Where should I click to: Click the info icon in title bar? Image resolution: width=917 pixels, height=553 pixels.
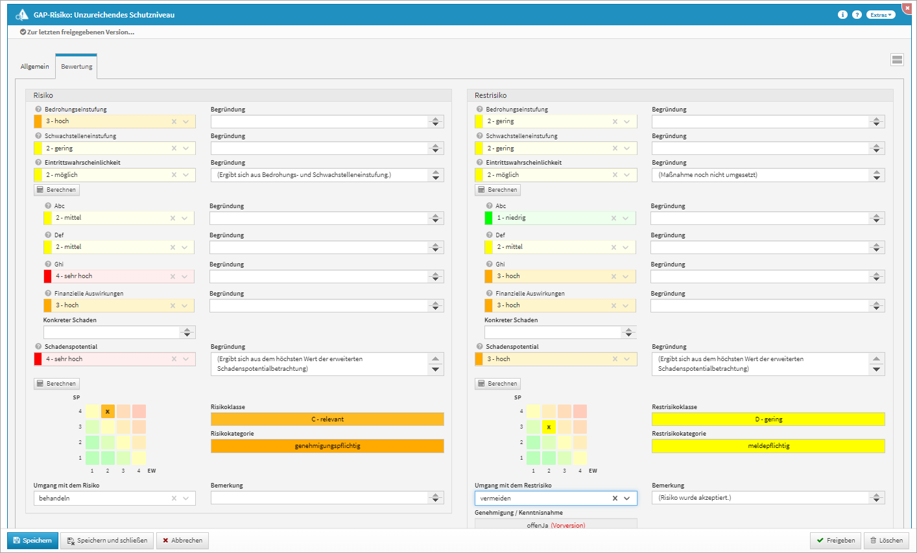click(x=842, y=14)
